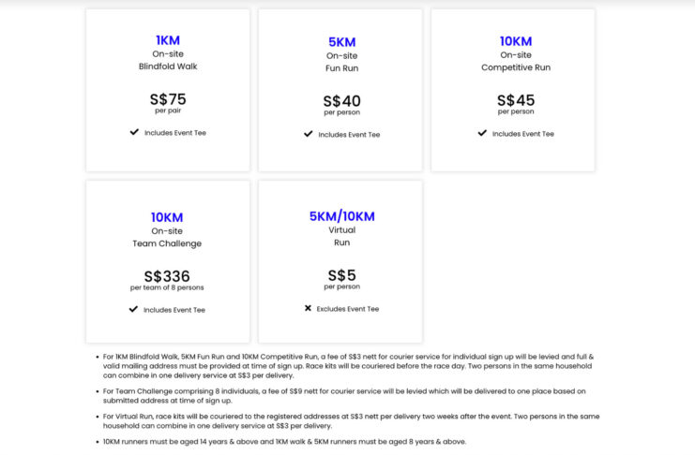The height and width of the screenshot is (455, 695).
Task: Open the 5KM/10KM Virtual Run heading
Action: point(341,216)
